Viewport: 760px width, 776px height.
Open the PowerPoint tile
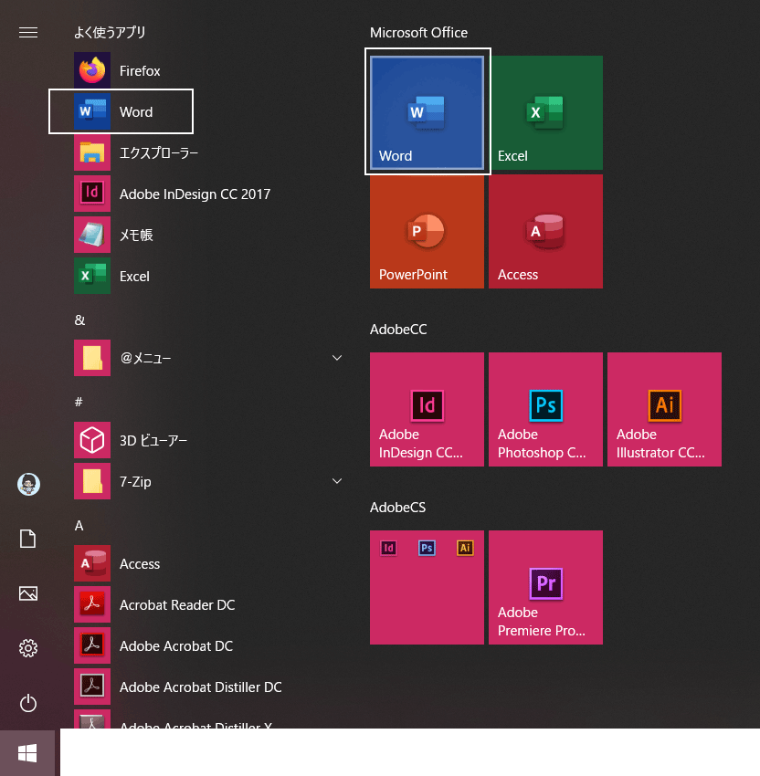(x=427, y=231)
